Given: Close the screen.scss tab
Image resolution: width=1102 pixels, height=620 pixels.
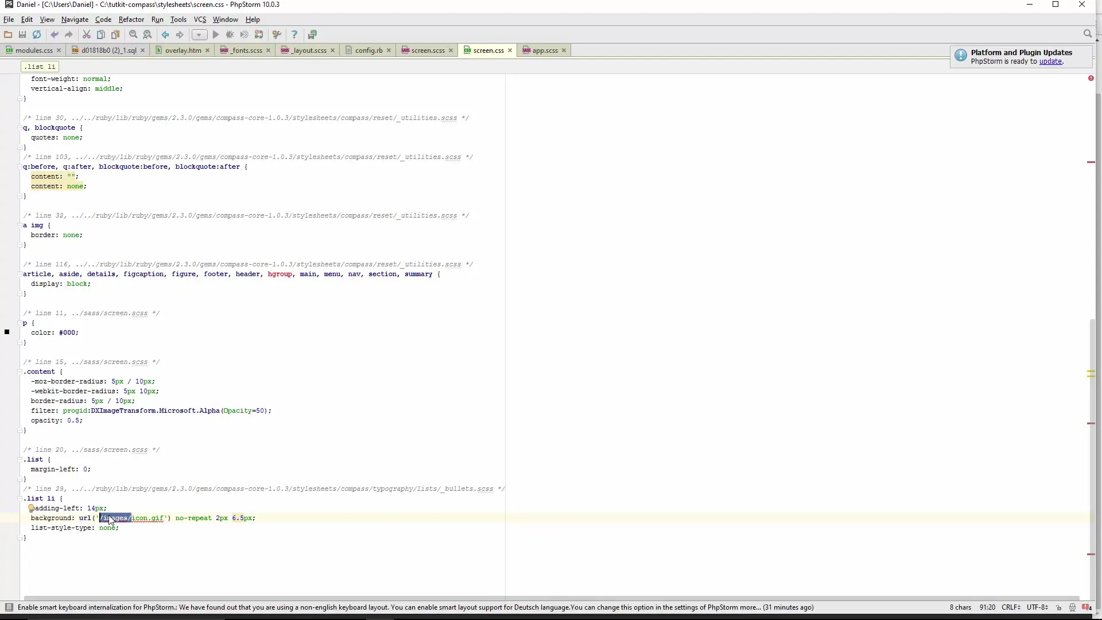Looking at the screenshot, I should tap(451, 51).
